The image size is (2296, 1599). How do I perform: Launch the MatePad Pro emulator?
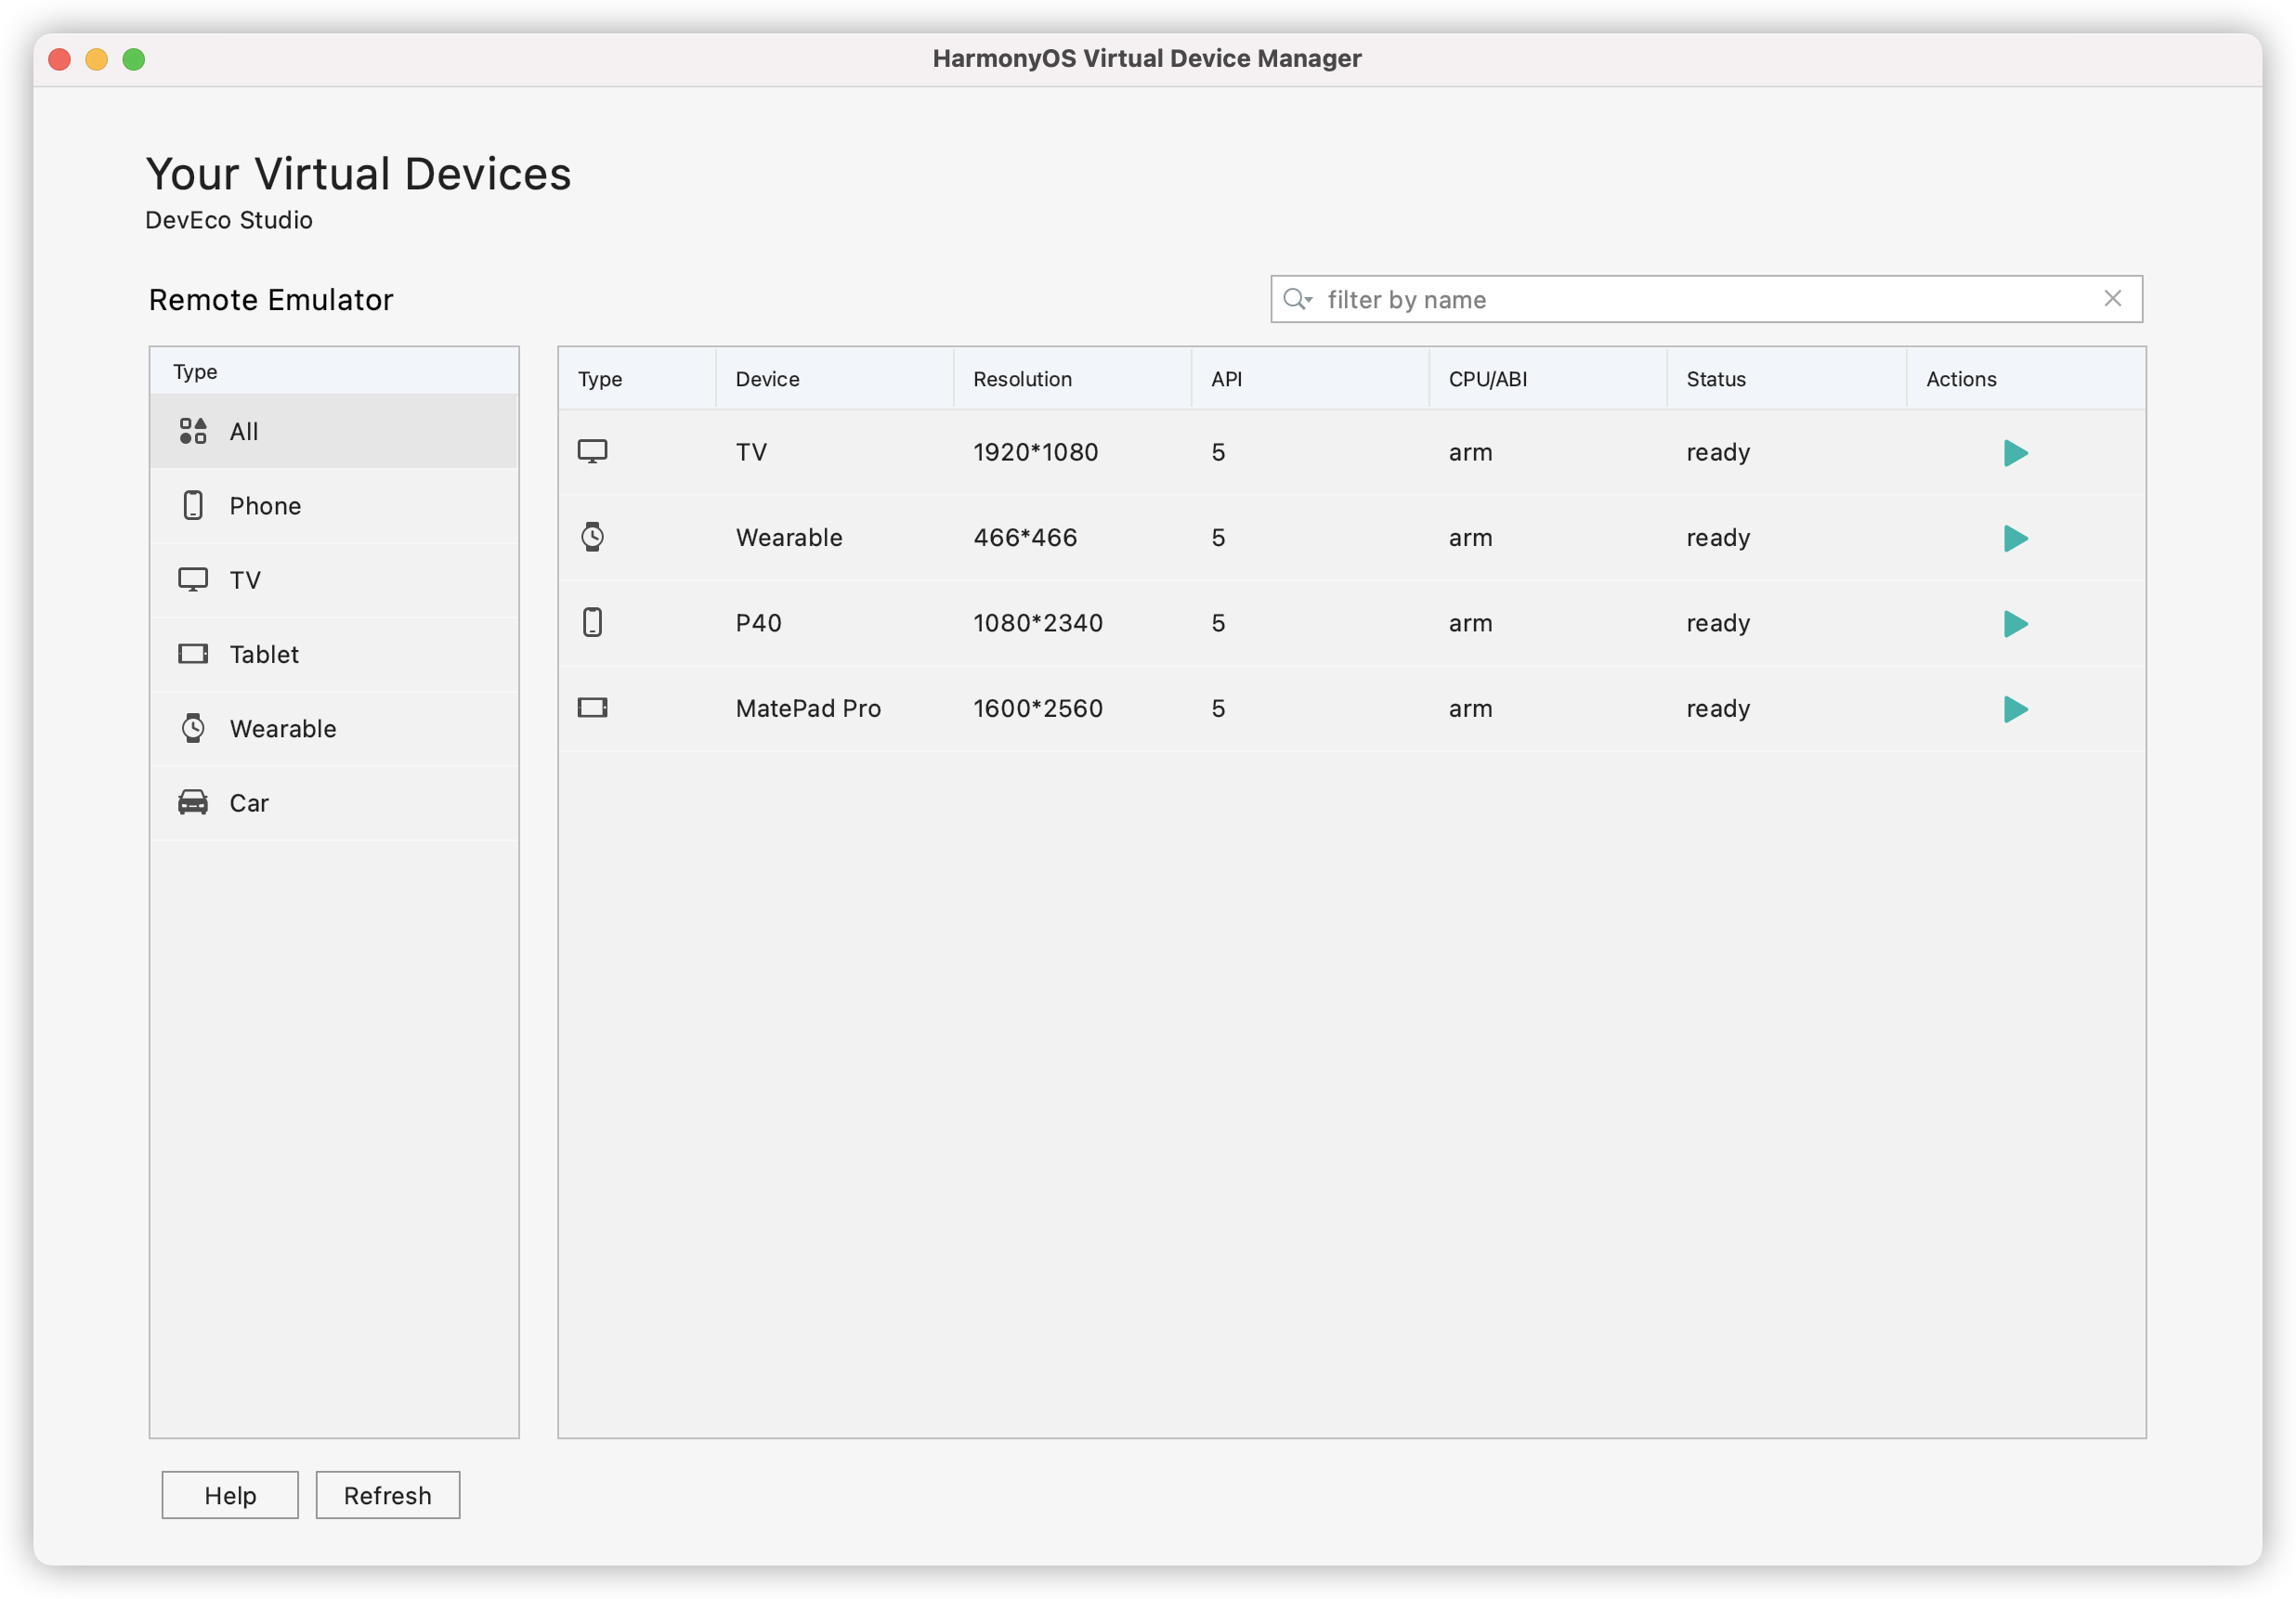tap(2014, 710)
